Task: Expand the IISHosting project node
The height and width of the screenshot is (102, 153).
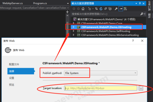Action: pos(74,27)
